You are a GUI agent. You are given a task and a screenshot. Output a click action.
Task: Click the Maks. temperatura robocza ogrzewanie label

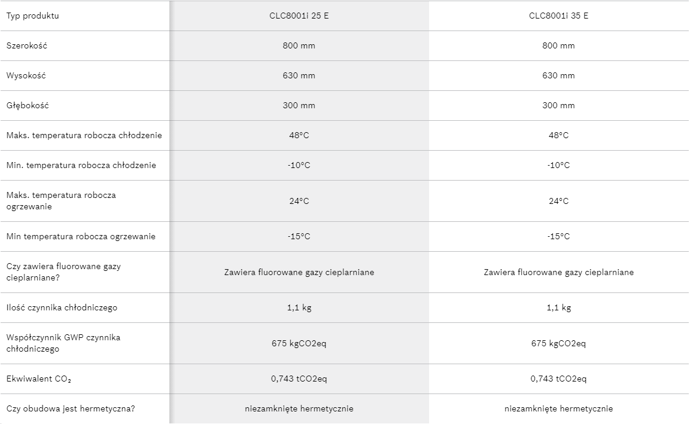click(61, 201)
